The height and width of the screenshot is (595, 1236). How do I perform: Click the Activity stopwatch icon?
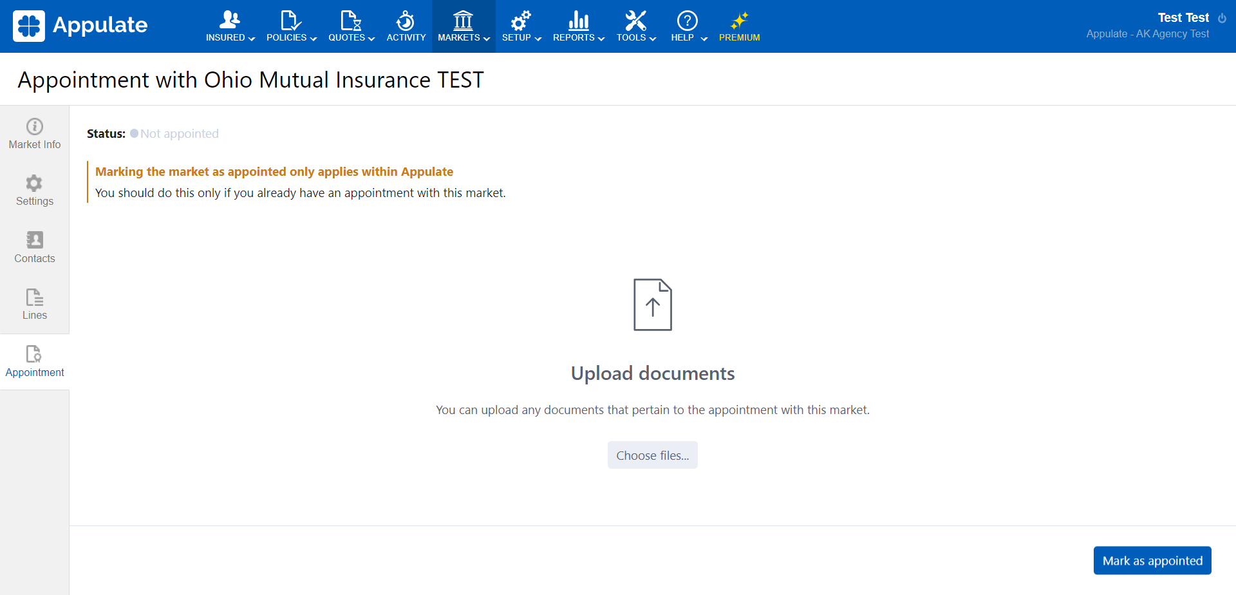pos(406,21)
